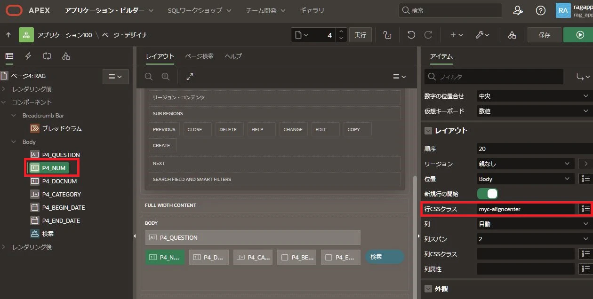The image size is (593, 299).
Task: Open the help question-mark menu
Action: (541, 10)
